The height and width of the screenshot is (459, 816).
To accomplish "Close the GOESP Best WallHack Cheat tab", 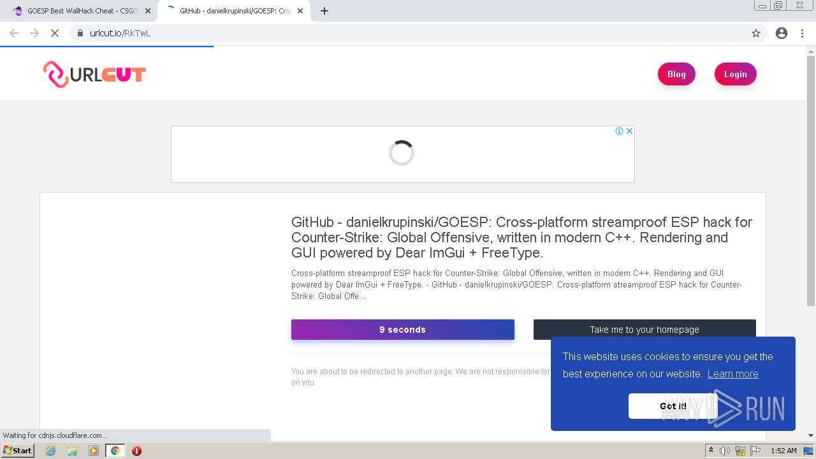I will click(x=148, y=11).
